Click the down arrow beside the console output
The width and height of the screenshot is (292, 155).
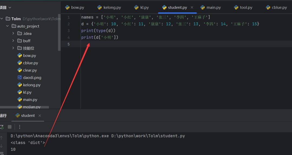click(x=2, y=146)
